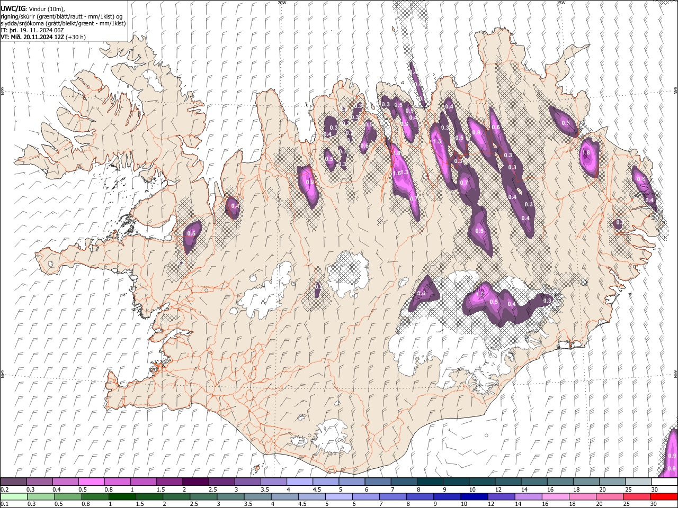Viewport: 678px width, 508px height.
Task: Pick the darkest purple 2 legend swatch
Action: [195, 482]
